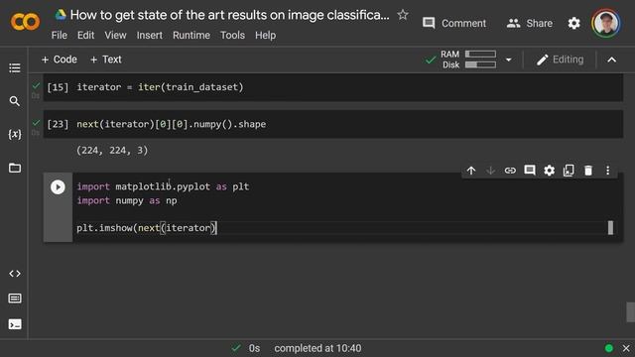Viewport: 635px width, 357px height.
Task: Open the Comment button
Action: point(454,23)
